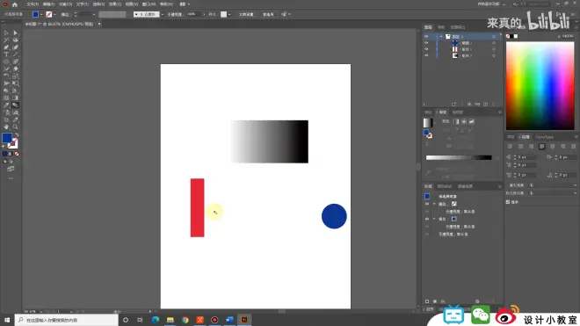Viewport: 580px width, 326px height.
Task: Select the Direct Selection tool
Action: coord(16,33)
